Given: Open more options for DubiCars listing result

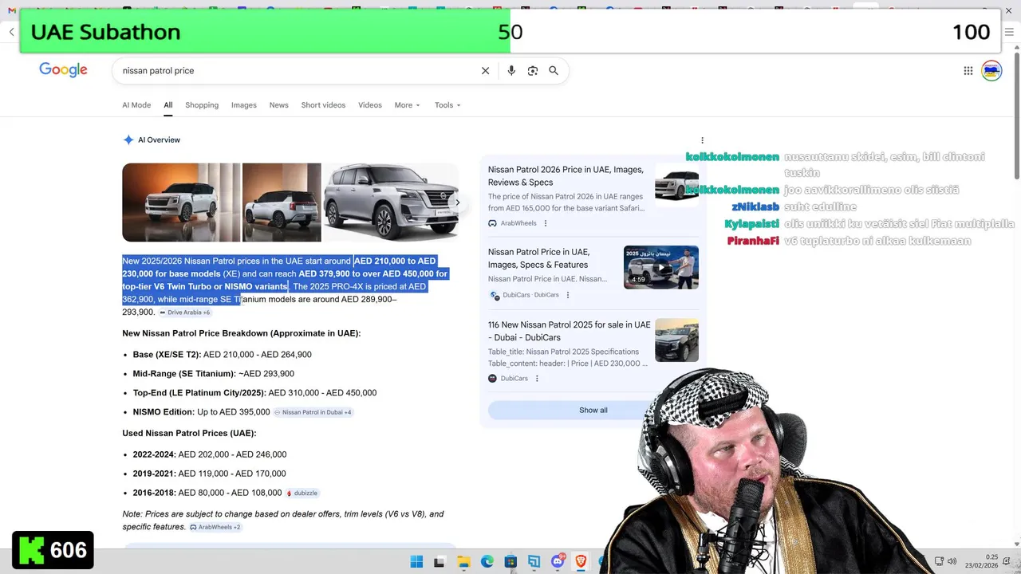Looking at the screenshot, I should pyautogui.click(x=537, y=379).
